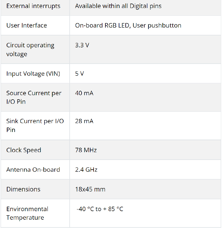Screen dimensions: 222x228
Task: Click "Sink Current per I/O Pin" label
Action: 35,125
